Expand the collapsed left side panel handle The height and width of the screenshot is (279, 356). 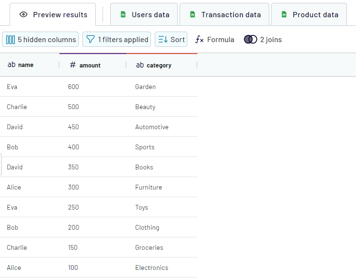tap(1, 164)
